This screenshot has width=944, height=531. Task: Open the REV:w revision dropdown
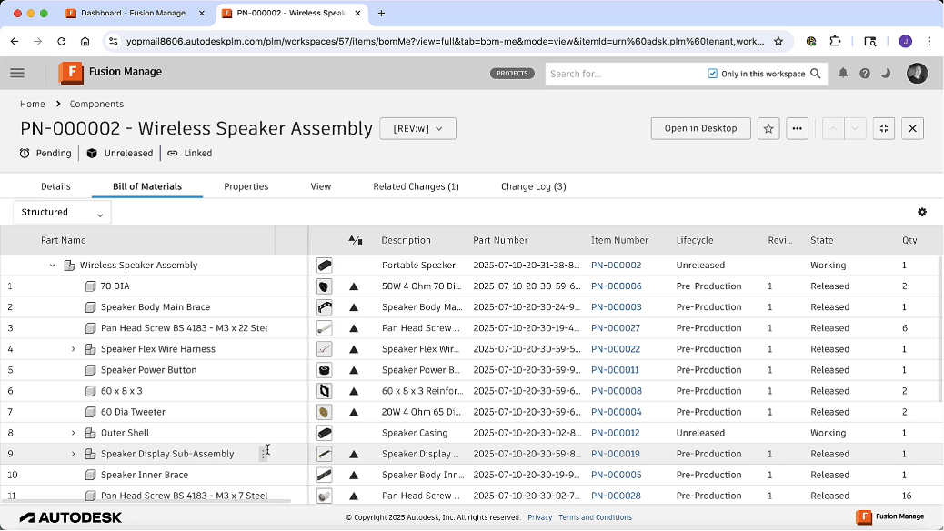click(x=417, y=128)
